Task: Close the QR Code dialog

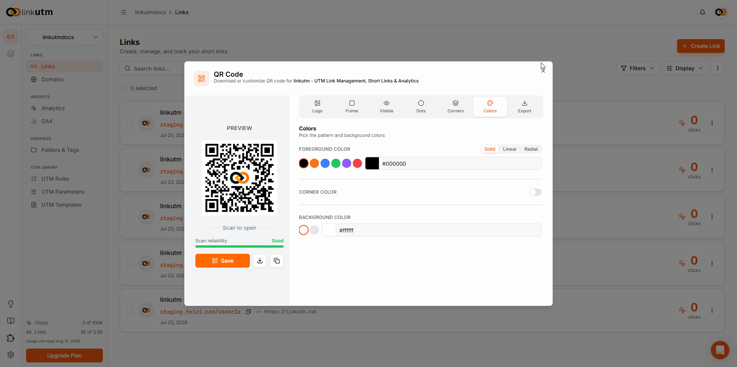Action: [x=543, y=70]
